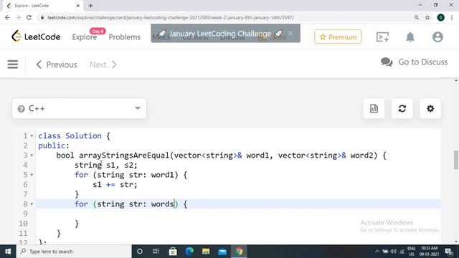Open the volume control in the tray

tap(394, 252)
